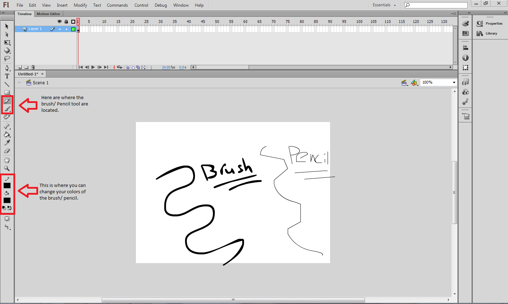
Task: Activate the Eraser tool
Action: coord(7,151)
